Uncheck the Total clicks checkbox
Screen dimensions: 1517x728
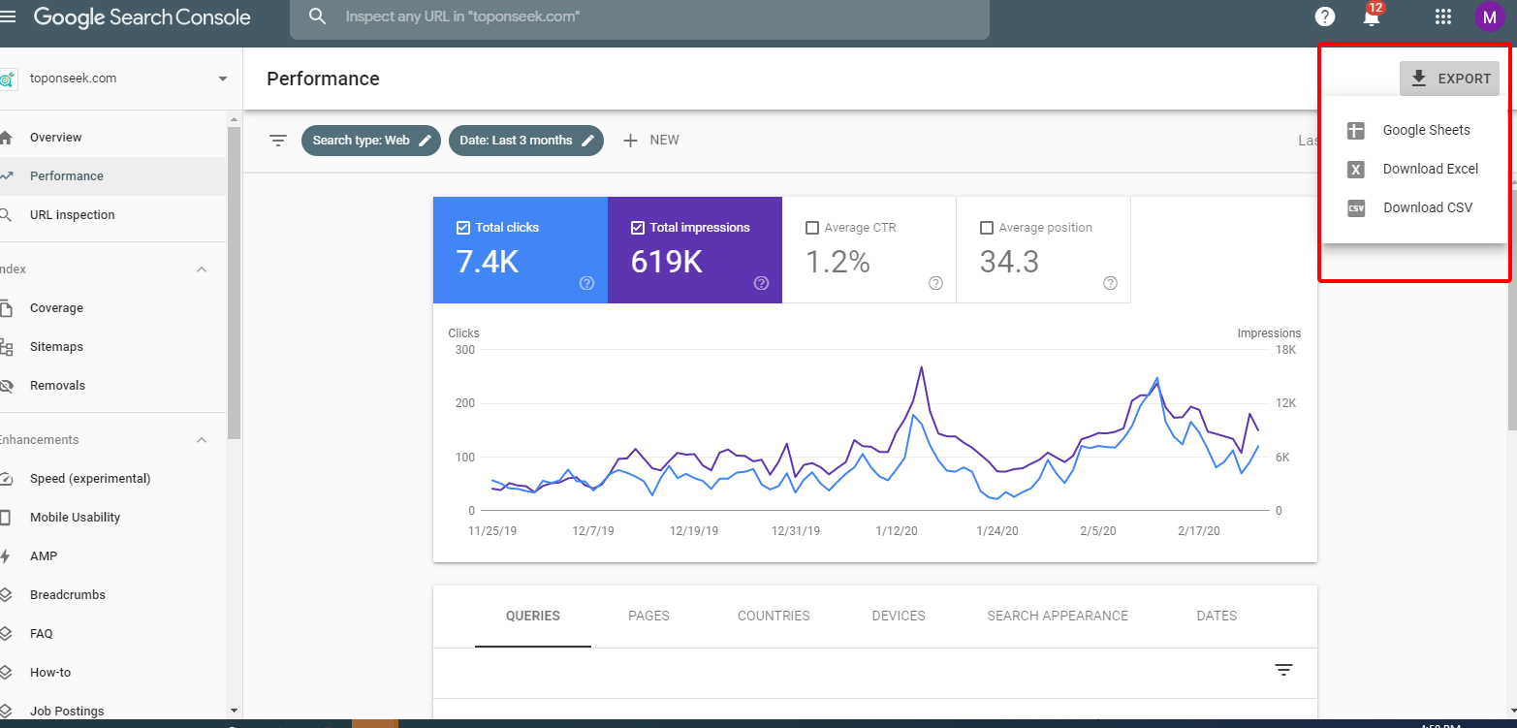462,228
